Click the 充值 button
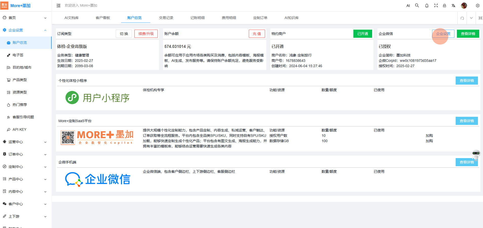Screen dimensions: 483x228 point(257,34)
